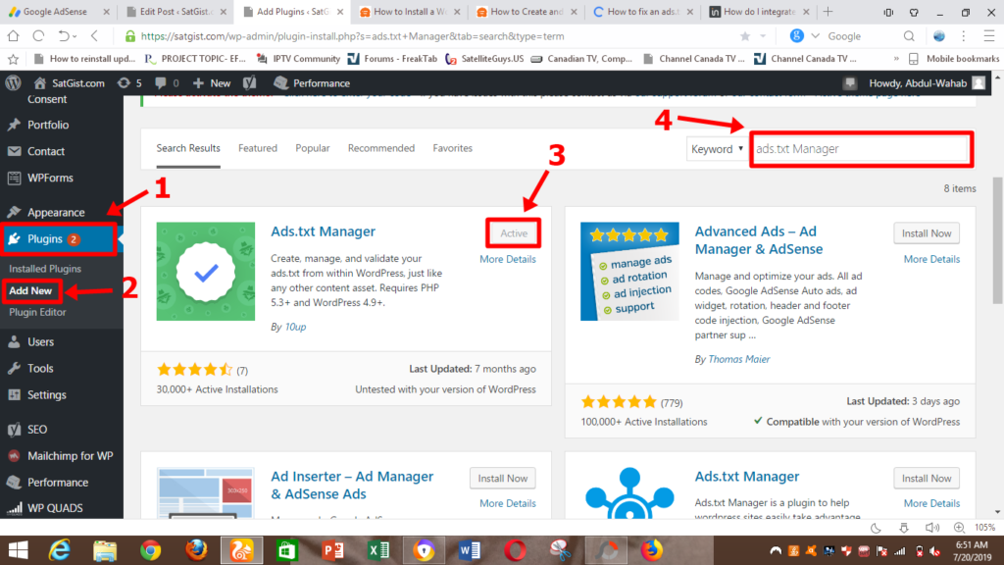Open WP QUADS sidebar item
The width and height of the screenshot is (1004, 565).
pos(55,508)
